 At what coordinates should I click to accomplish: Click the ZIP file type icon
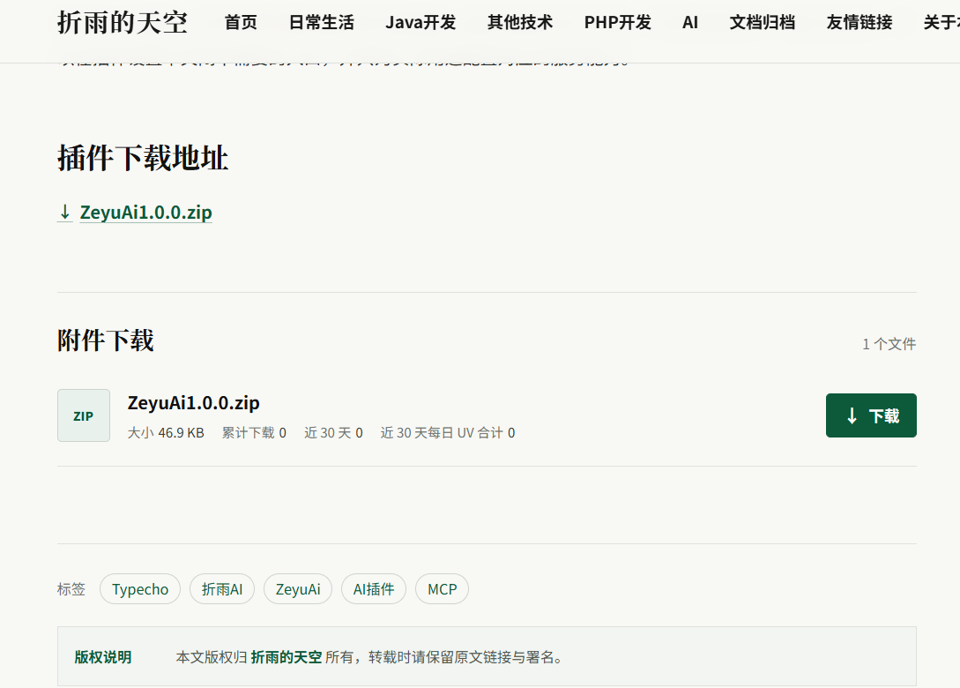[84, 415]
